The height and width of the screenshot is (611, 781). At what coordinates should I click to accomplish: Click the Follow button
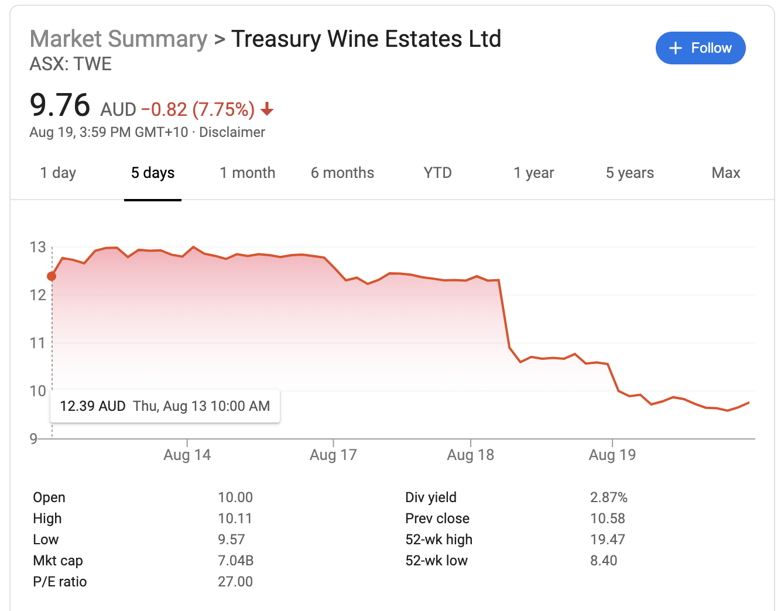click(700, 48)
